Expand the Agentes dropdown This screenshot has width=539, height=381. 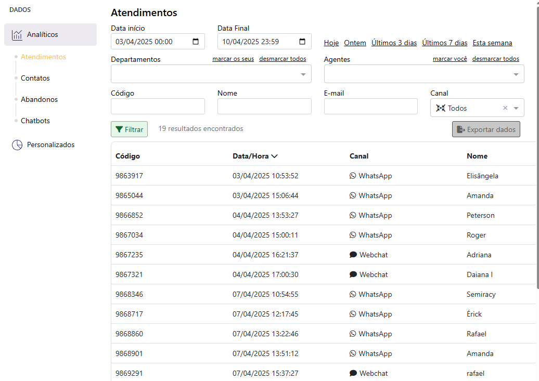click(516, 74)
